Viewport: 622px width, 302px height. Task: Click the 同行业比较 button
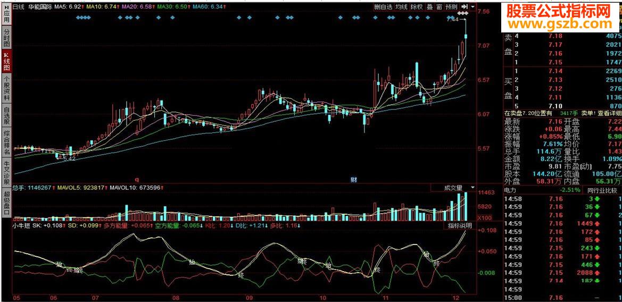[602, 191]
